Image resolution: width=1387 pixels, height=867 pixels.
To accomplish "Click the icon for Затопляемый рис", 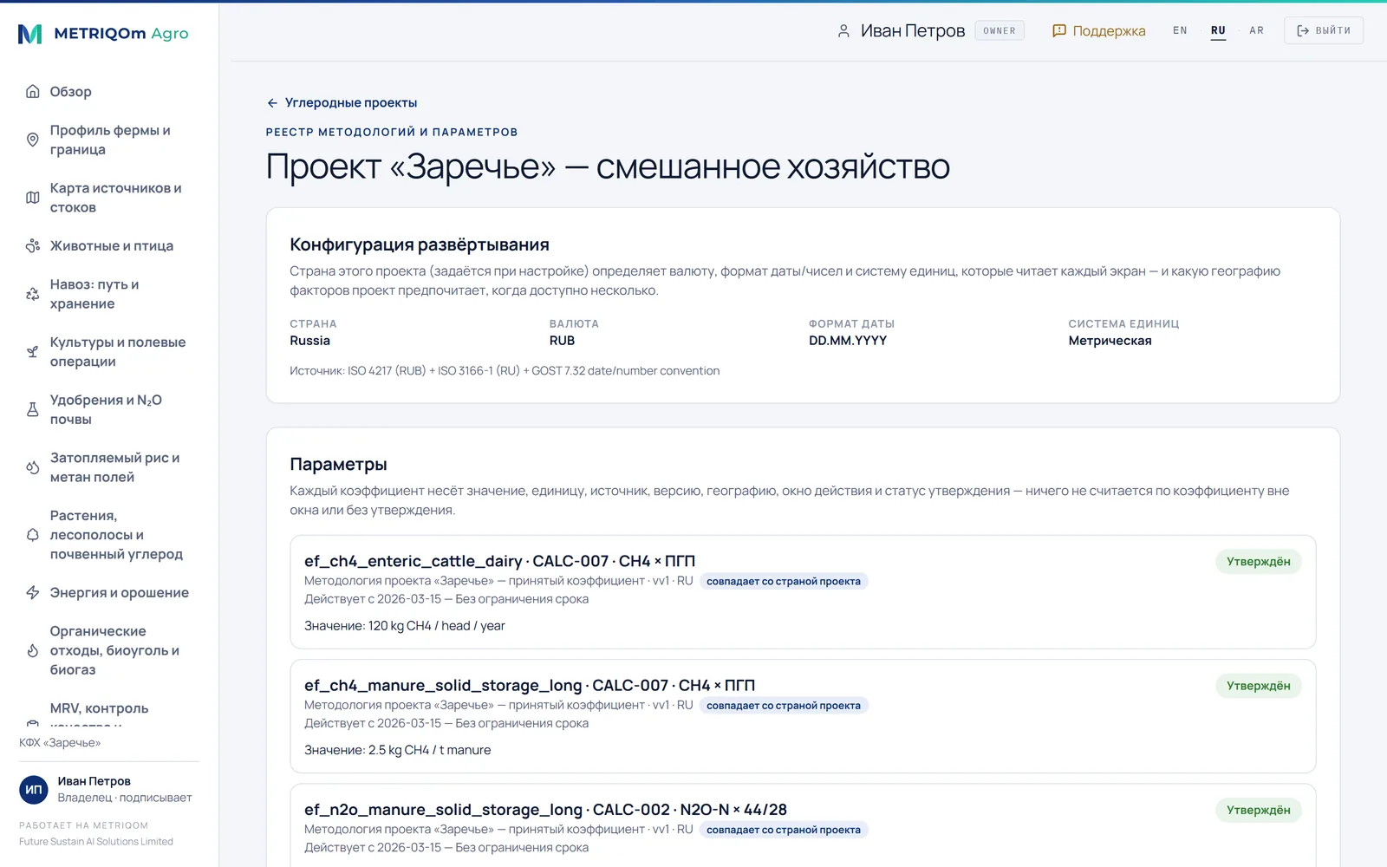I will click(x=33, y=467).
